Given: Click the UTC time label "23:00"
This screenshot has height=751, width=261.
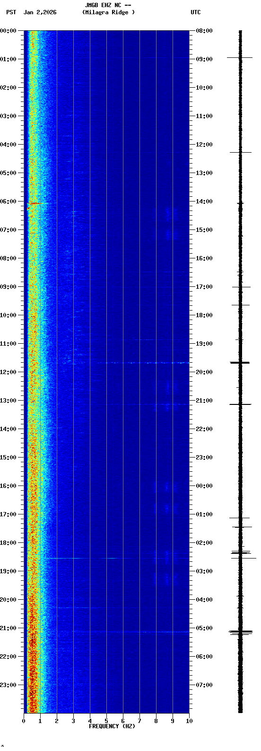Looking at the screenshot, I should pos(204,458).
